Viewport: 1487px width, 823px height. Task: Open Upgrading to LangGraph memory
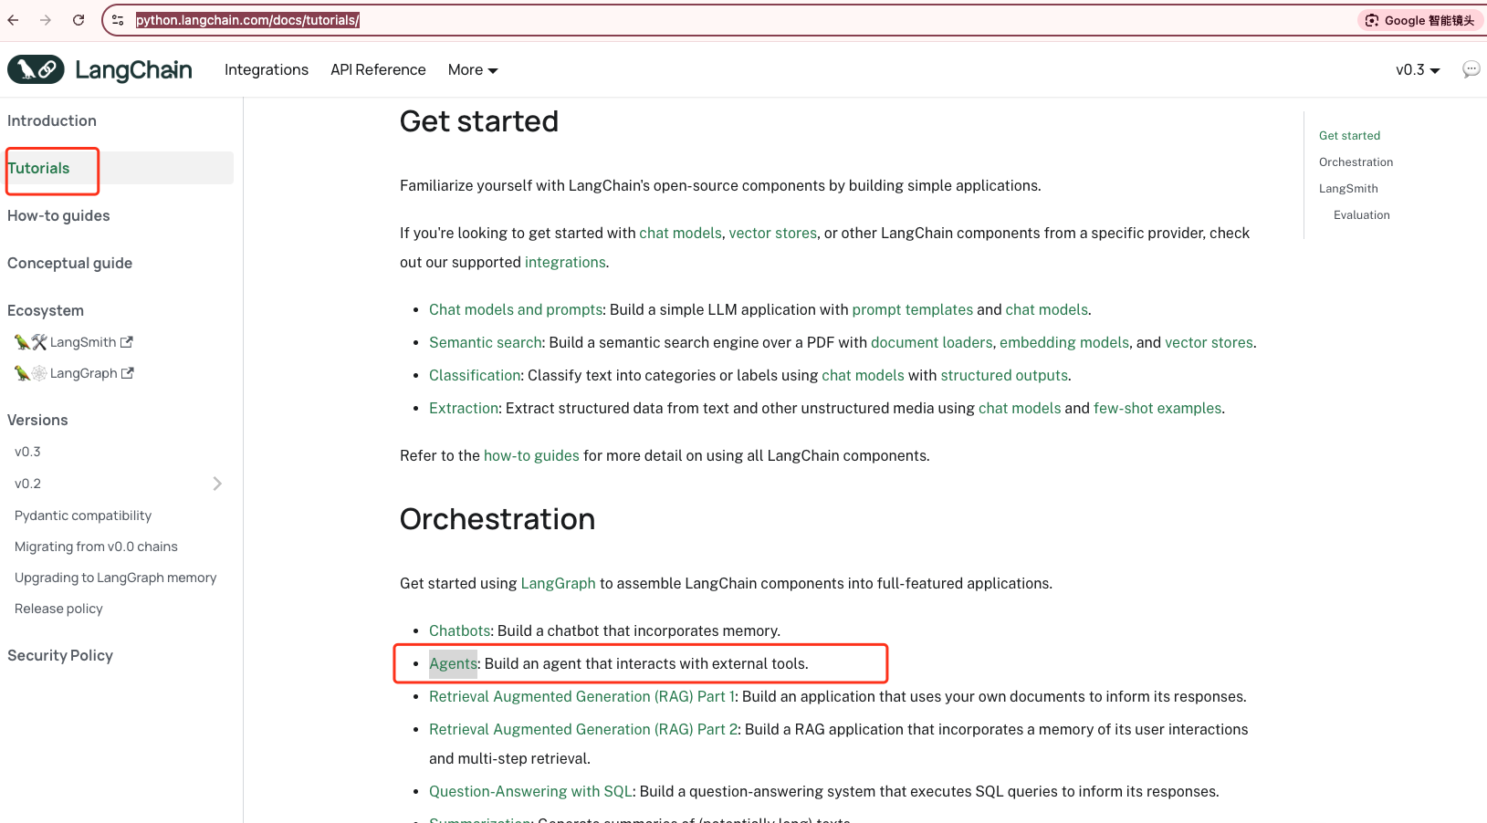click(116, 578)
